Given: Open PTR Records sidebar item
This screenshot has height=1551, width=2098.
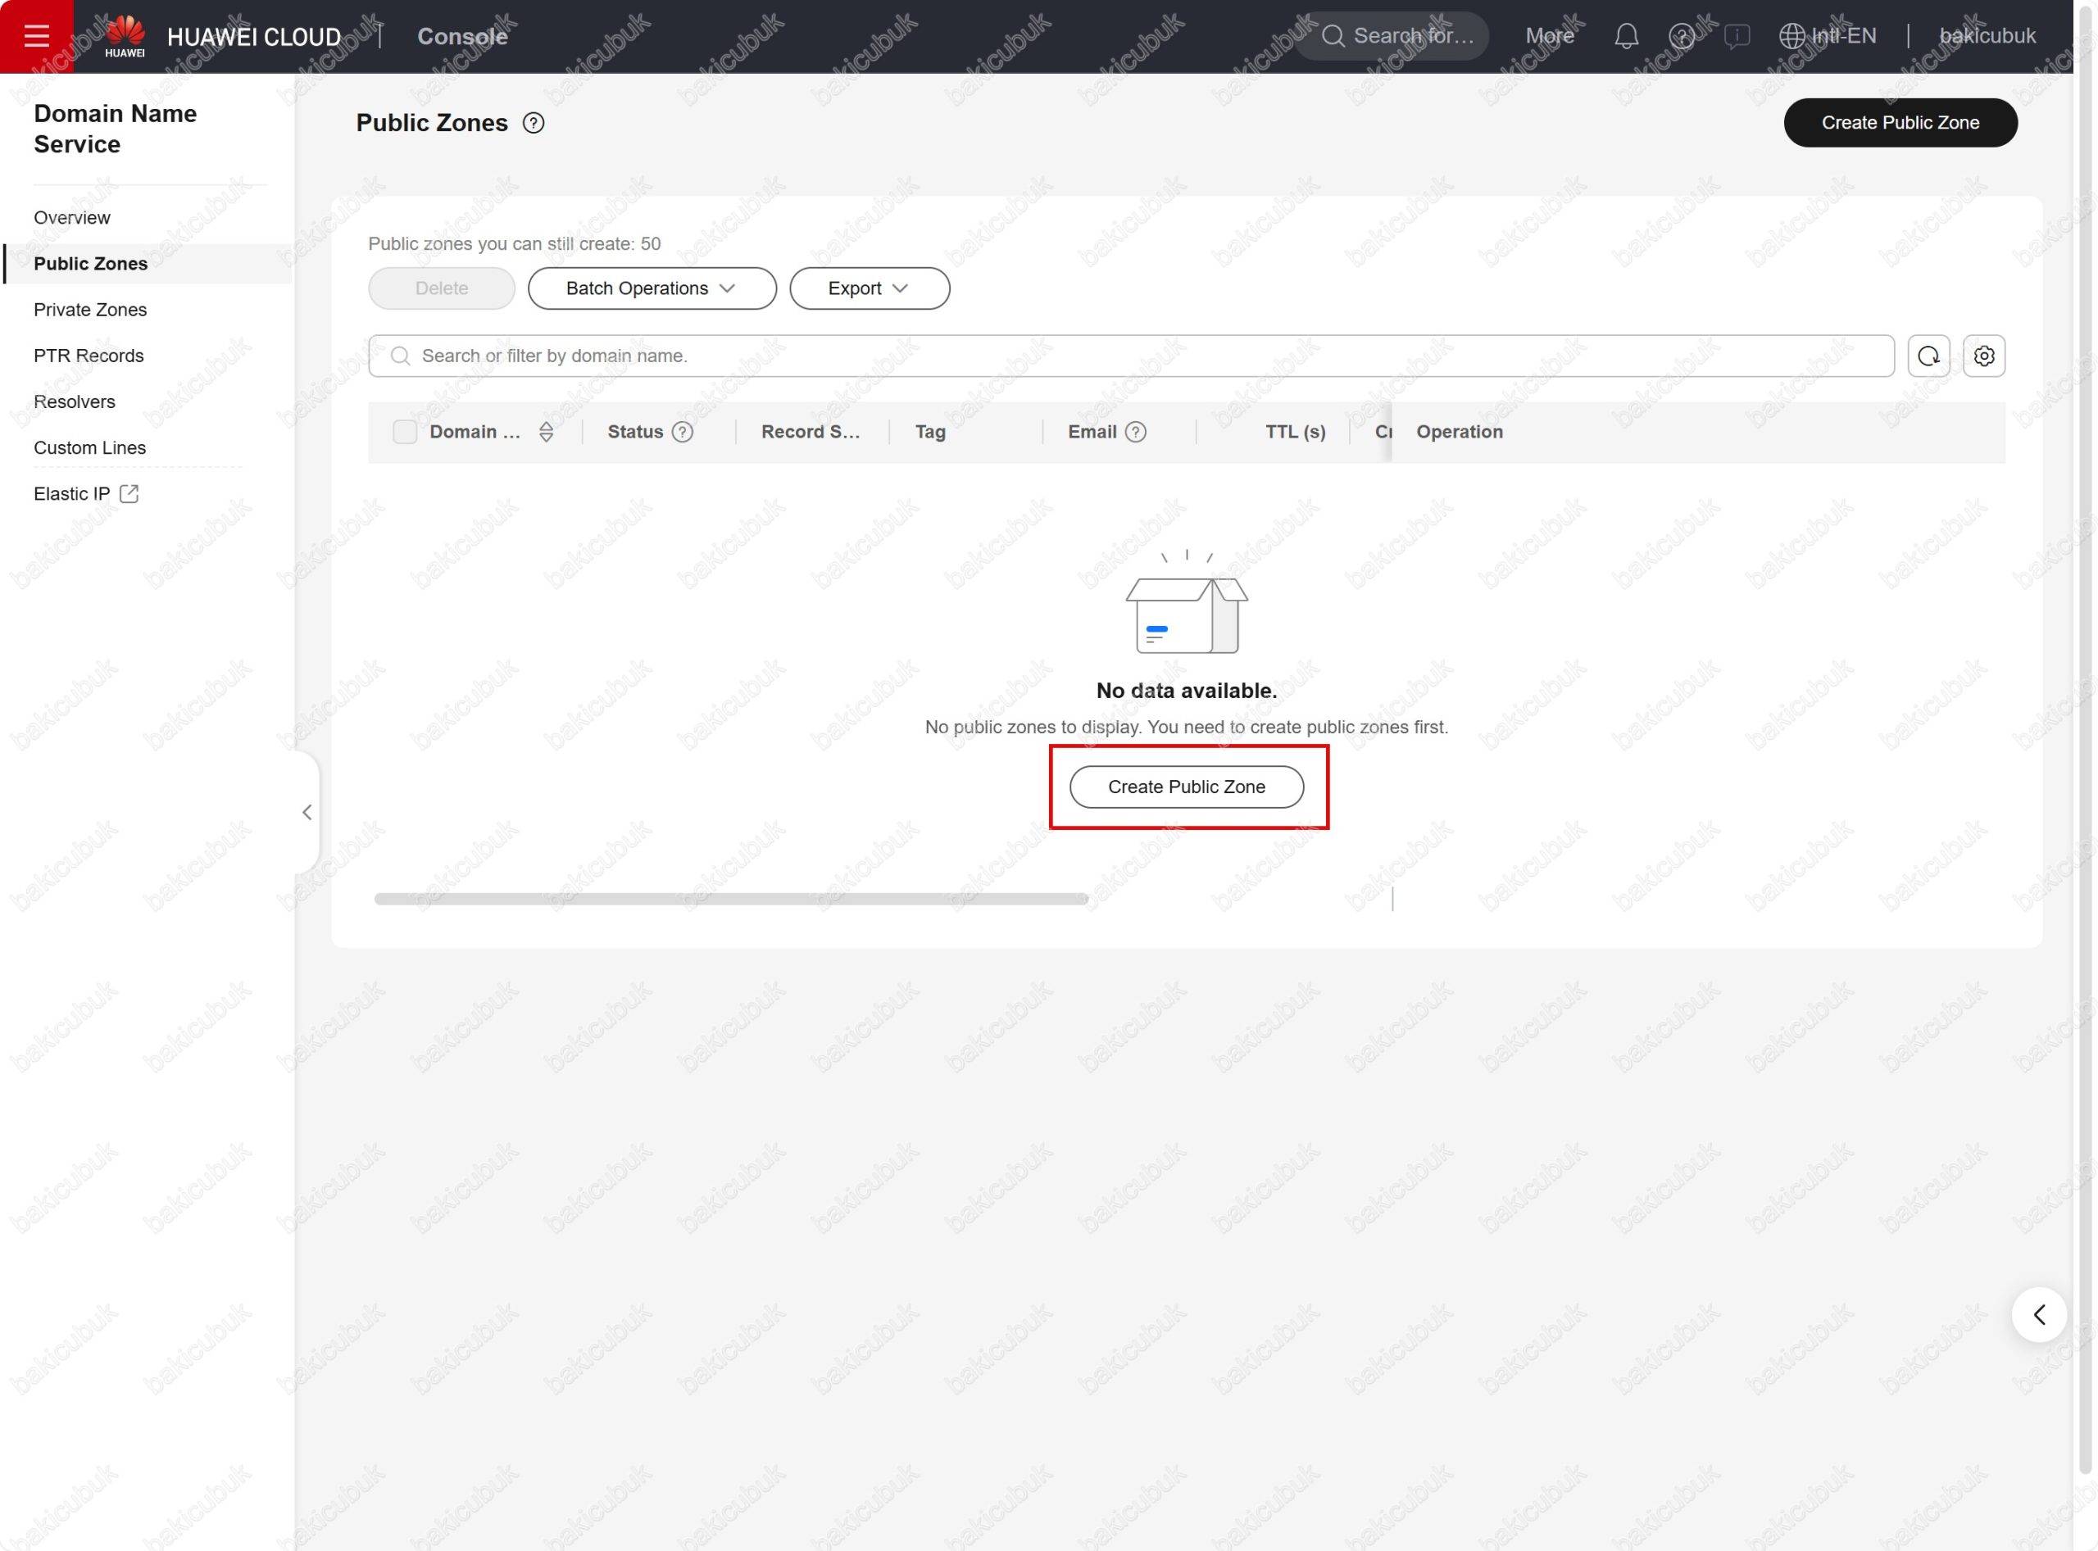Looking at the screenshot, I should click(89, 356).
